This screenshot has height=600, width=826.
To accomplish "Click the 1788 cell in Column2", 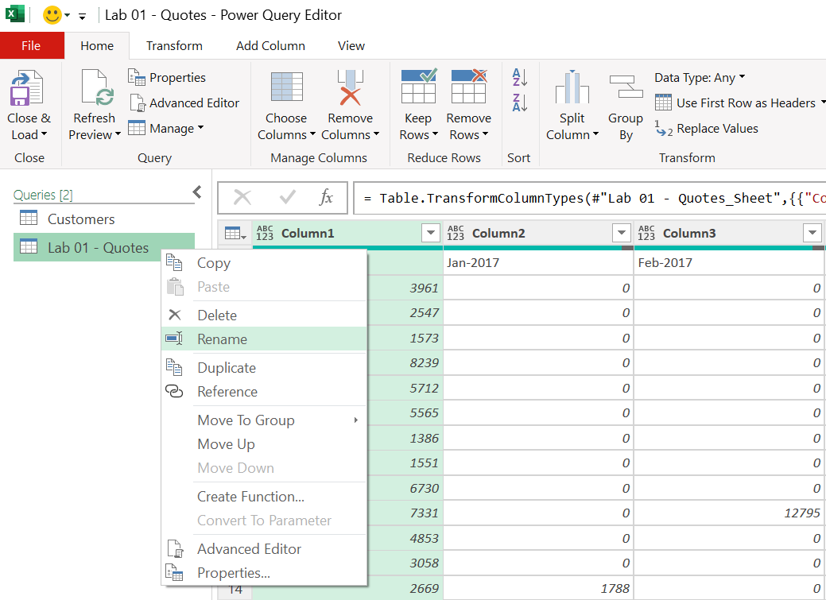I will [538, 588].
